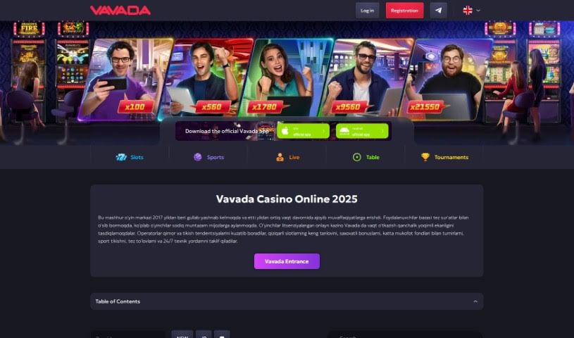Click the x100 winner banner card
The height and width of the screenshot is (338, 574).
coord(126,80)
